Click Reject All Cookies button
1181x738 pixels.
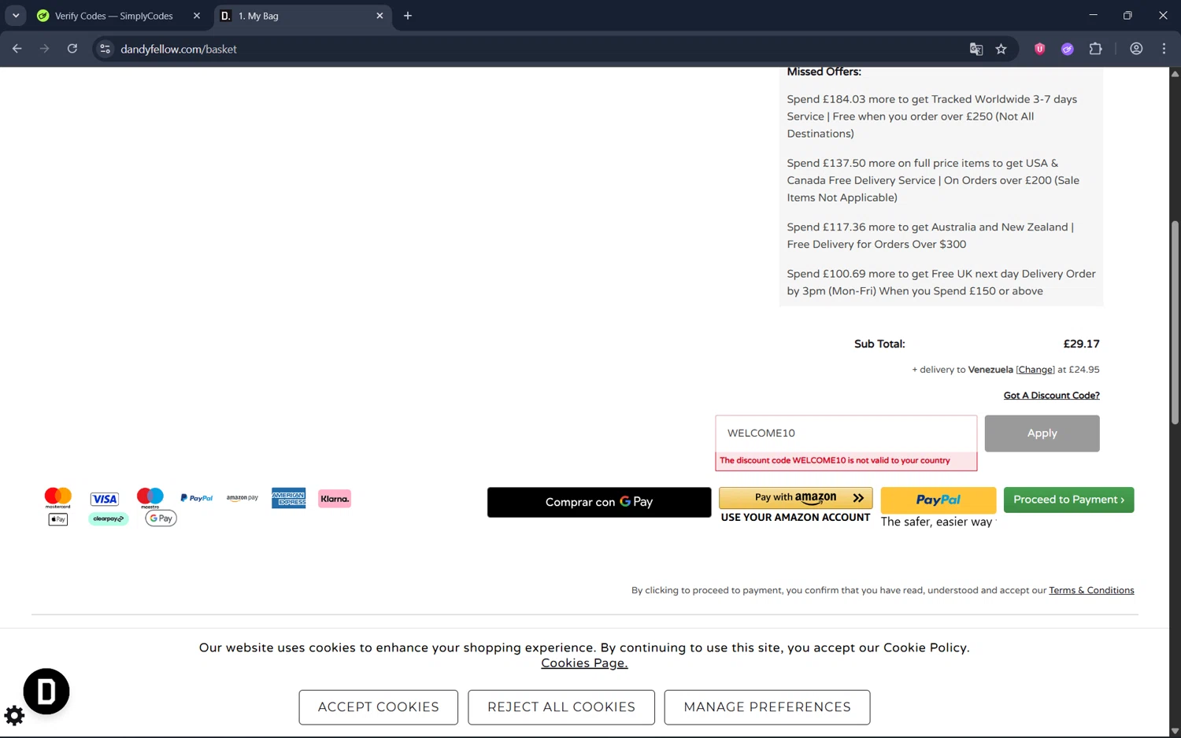561,707
